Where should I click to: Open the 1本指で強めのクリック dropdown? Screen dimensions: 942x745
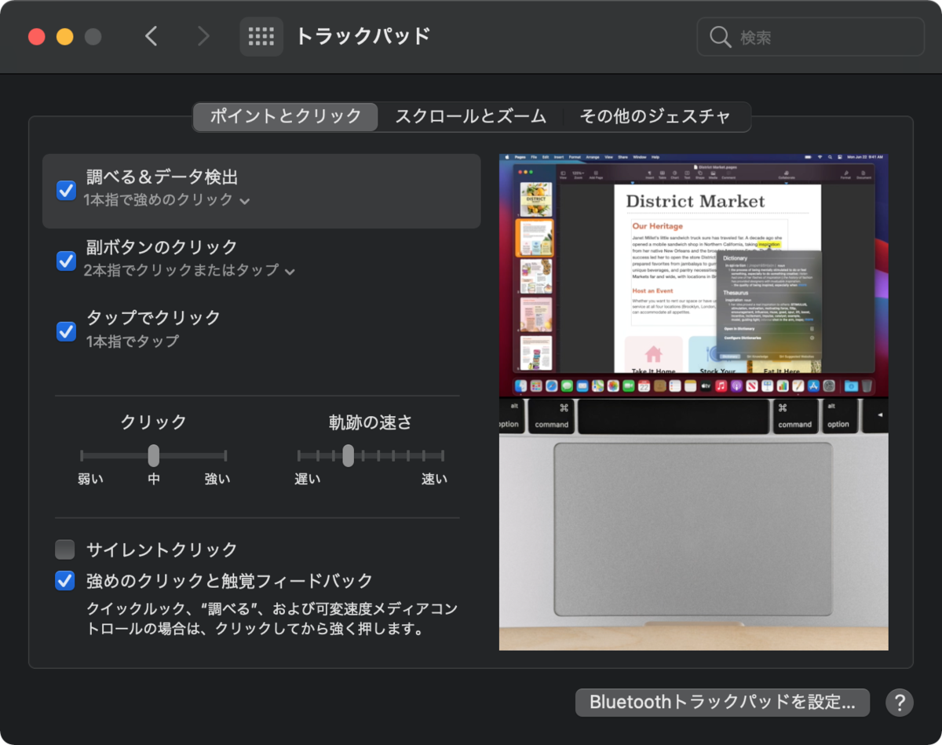(245, 201)
